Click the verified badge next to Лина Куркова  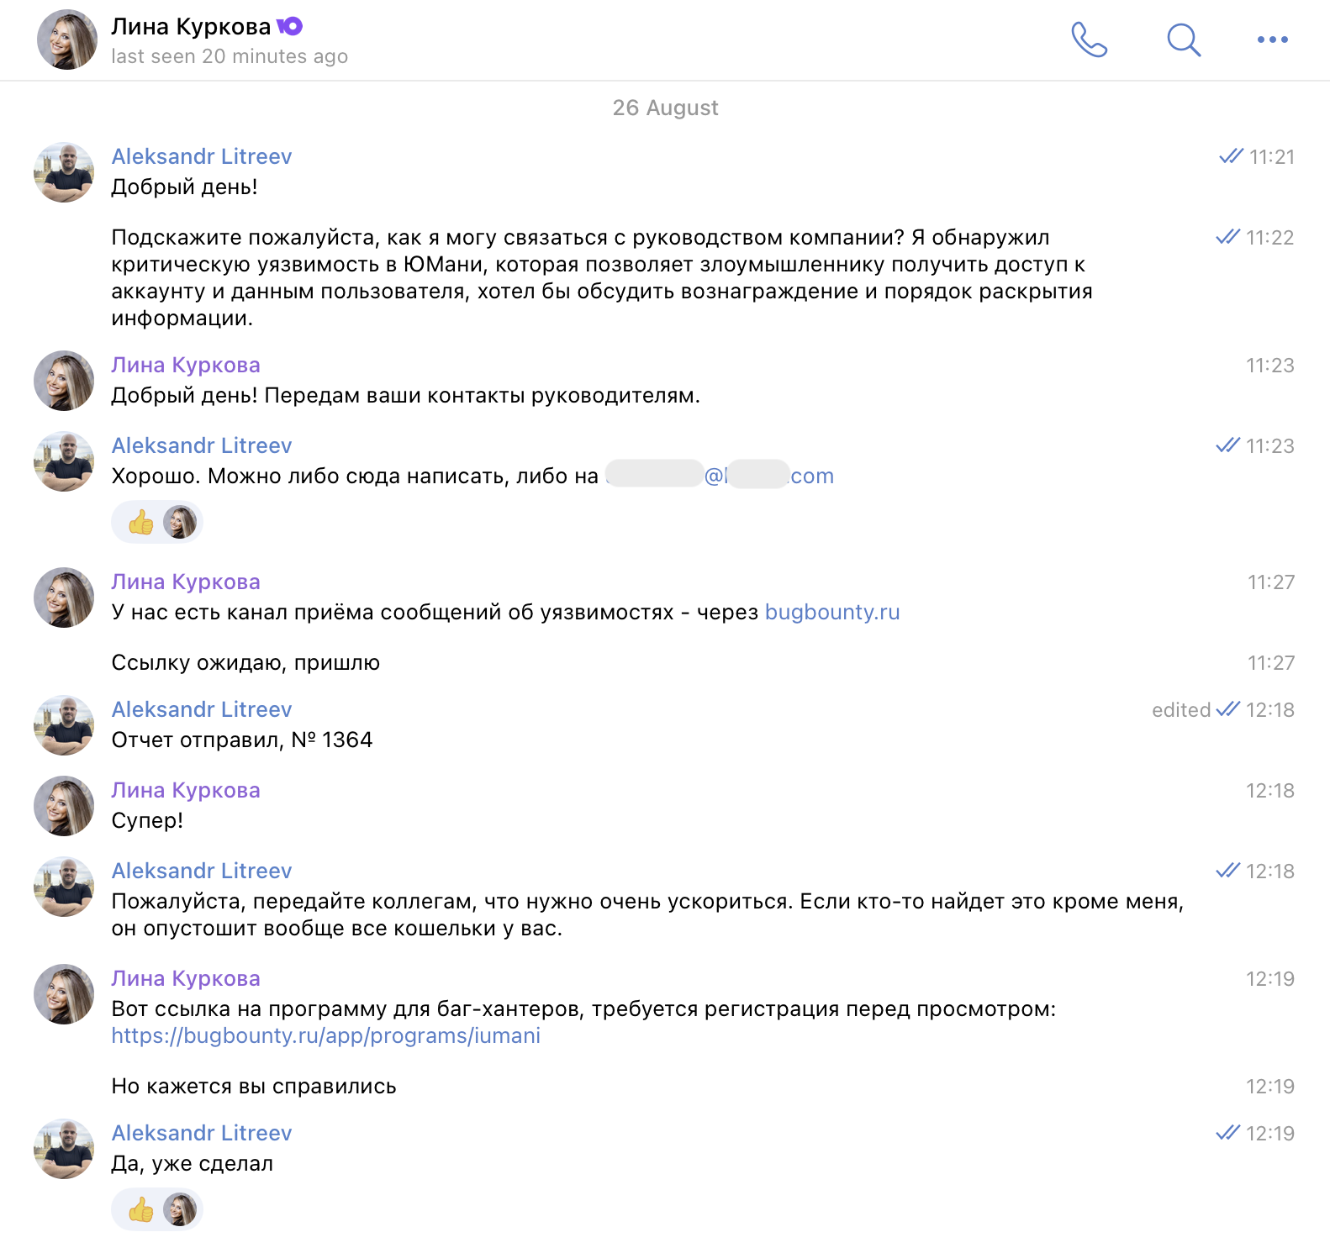pyautogui.click(x=289, y=25)
